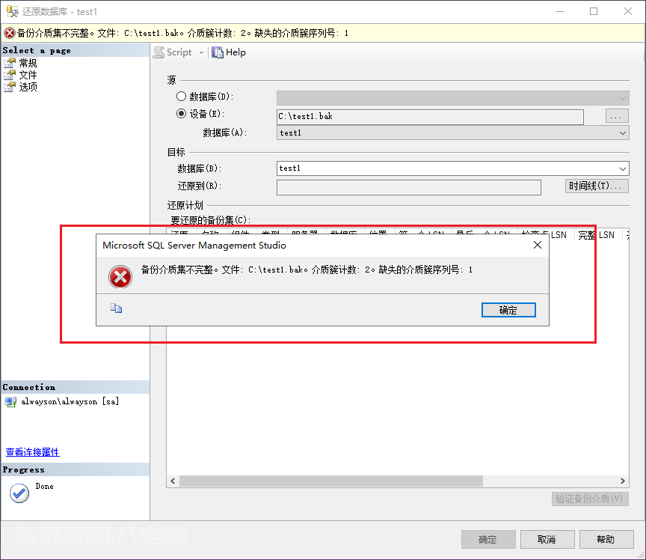
Task: Expand the target 数据库(B) dropdown
Action: pos(623,169)
